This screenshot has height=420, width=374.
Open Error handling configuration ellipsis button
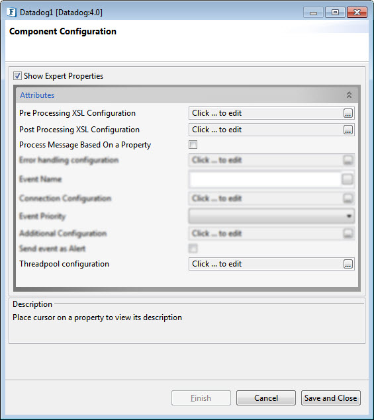(348, 160)
